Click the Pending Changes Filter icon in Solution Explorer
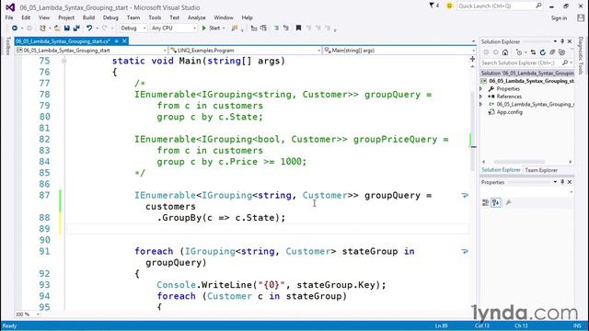This screenshot has height=331, width=589. (x=519, y=52)
